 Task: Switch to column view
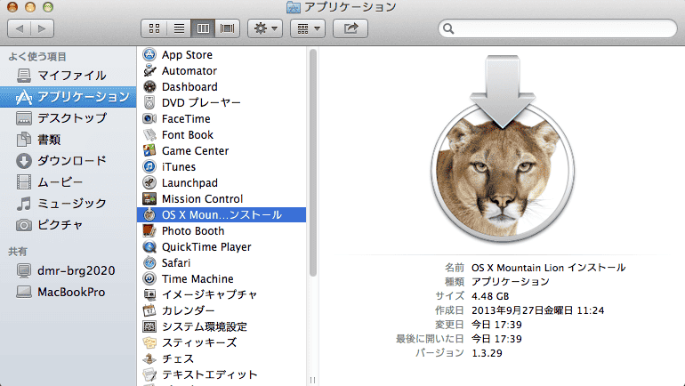pyautogui.click(x=203, y=28)
